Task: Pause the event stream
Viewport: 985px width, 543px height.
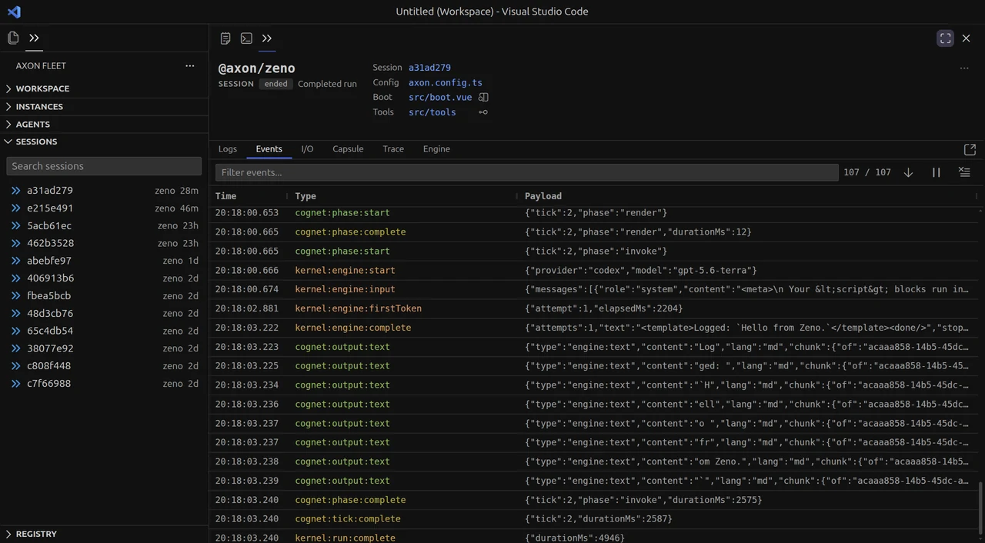Action: point(937,172)
